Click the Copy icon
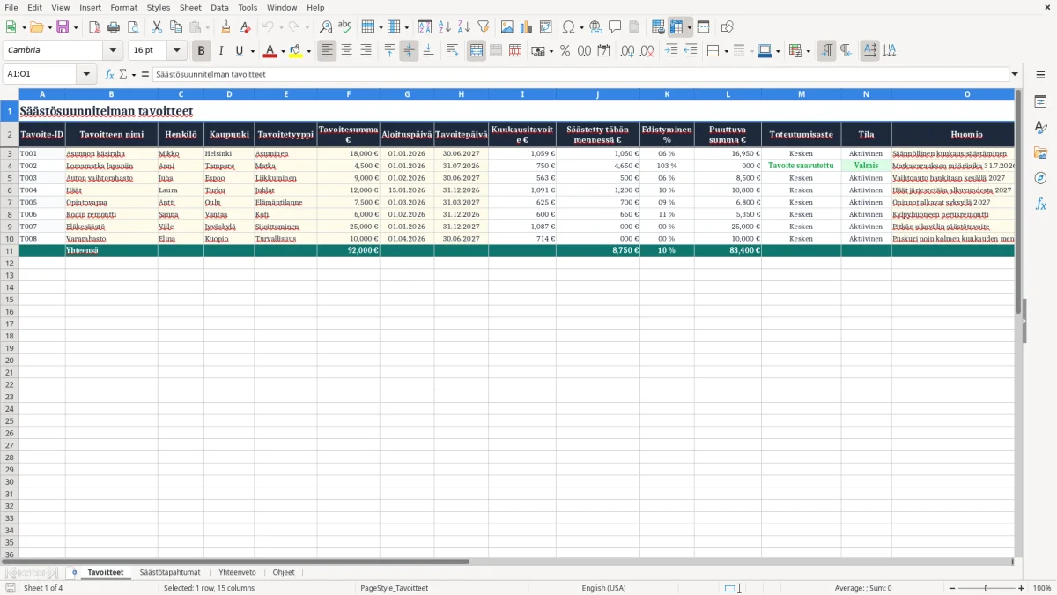Image resolution: width=1057 pixels, height=595 pixels. click(176, 27)
